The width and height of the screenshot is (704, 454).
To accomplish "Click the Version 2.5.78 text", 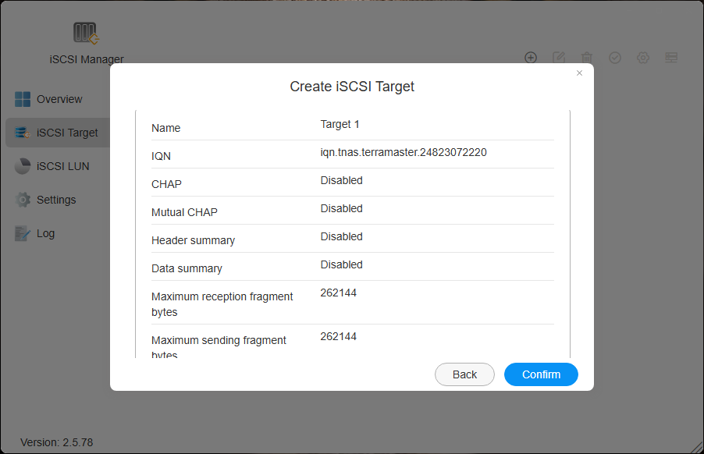I will [x=56, y=442].
